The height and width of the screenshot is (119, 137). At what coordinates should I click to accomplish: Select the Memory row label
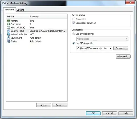[x=14, y=21]
